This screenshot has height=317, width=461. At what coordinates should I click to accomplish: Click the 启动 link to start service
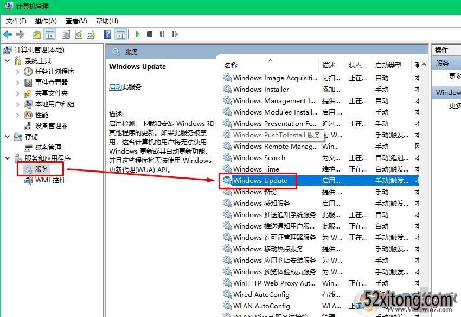tap(116, 87)
